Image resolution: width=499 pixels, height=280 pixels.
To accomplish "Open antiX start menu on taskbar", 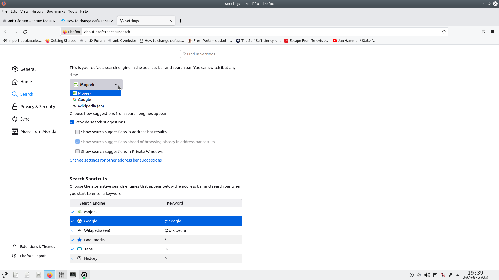I will (5, 275).
